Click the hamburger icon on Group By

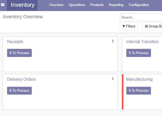(146, 26)
